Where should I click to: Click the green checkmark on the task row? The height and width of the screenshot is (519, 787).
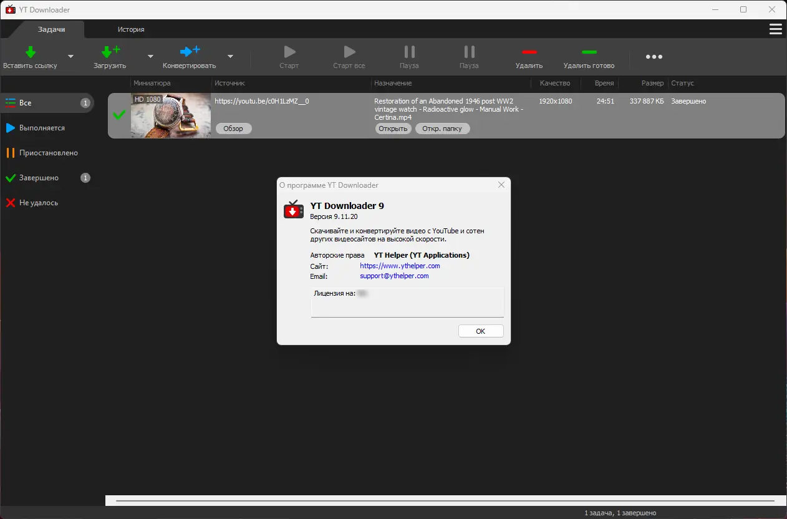tap(118, 115)
